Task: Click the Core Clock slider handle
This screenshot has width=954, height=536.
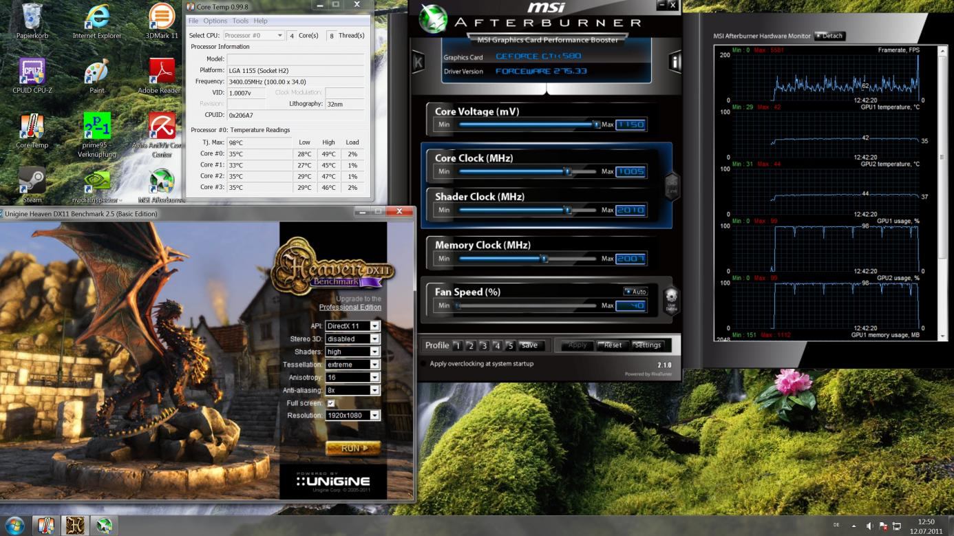Action: point(568,171)
